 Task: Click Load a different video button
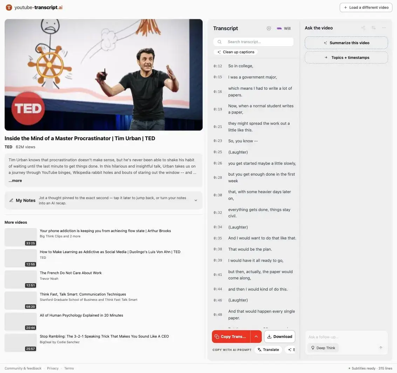pyautogui.click(x=366, y=8)
